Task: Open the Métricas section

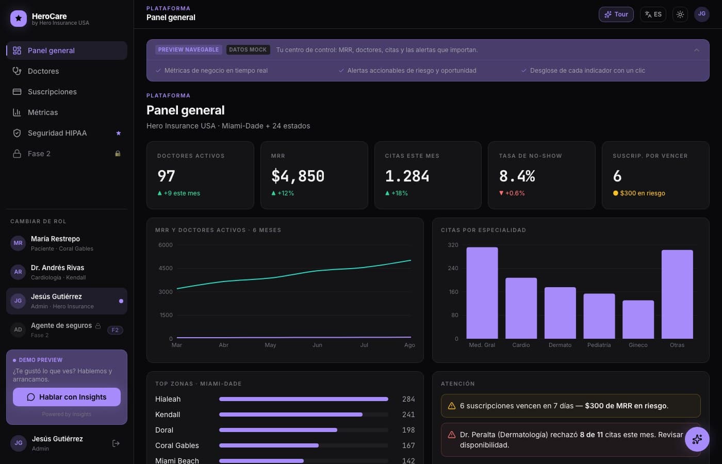Action: coord(67,112)
